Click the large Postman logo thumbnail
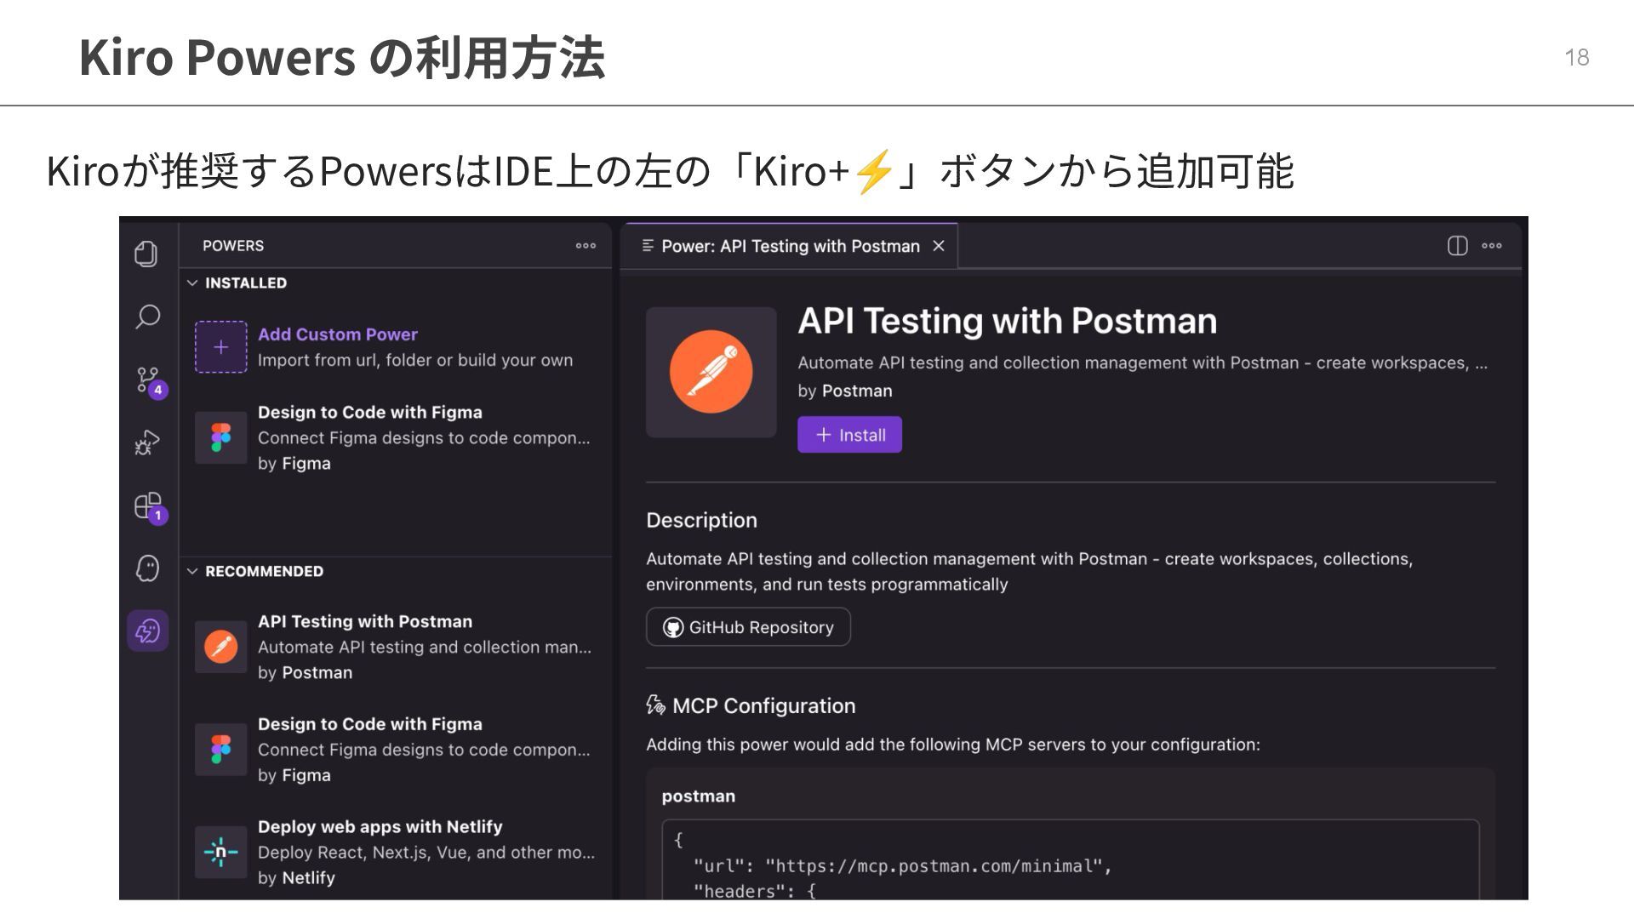This screenshot has width=1634, height=919. click(711, 373)
